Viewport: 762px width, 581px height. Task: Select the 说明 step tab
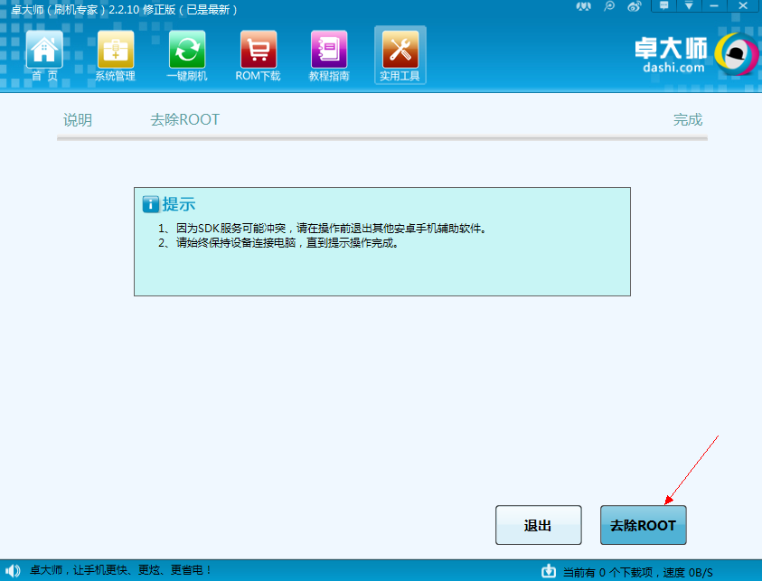(78, 120)
